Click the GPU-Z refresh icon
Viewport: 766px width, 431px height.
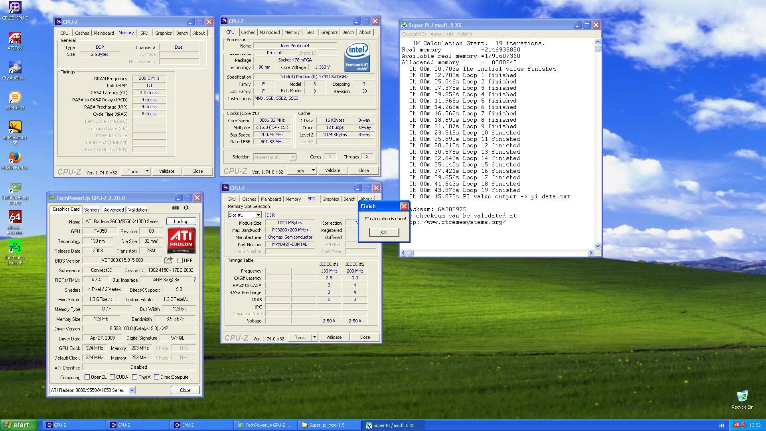186,208
